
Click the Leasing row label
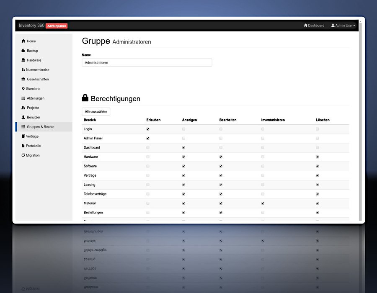click(90, 185)
